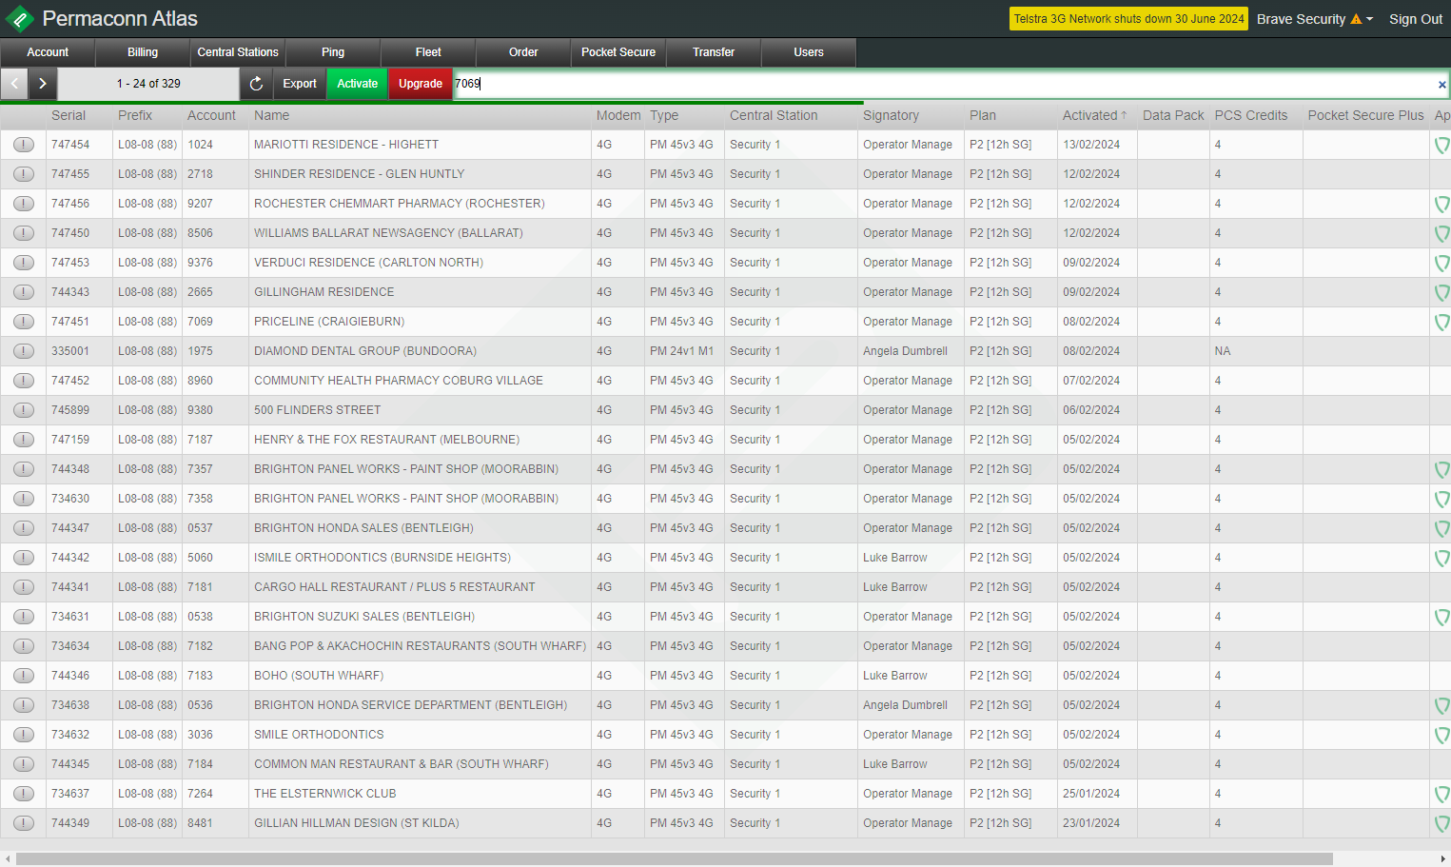Click the Export button
1451x867 pixels.
(300, 84)
